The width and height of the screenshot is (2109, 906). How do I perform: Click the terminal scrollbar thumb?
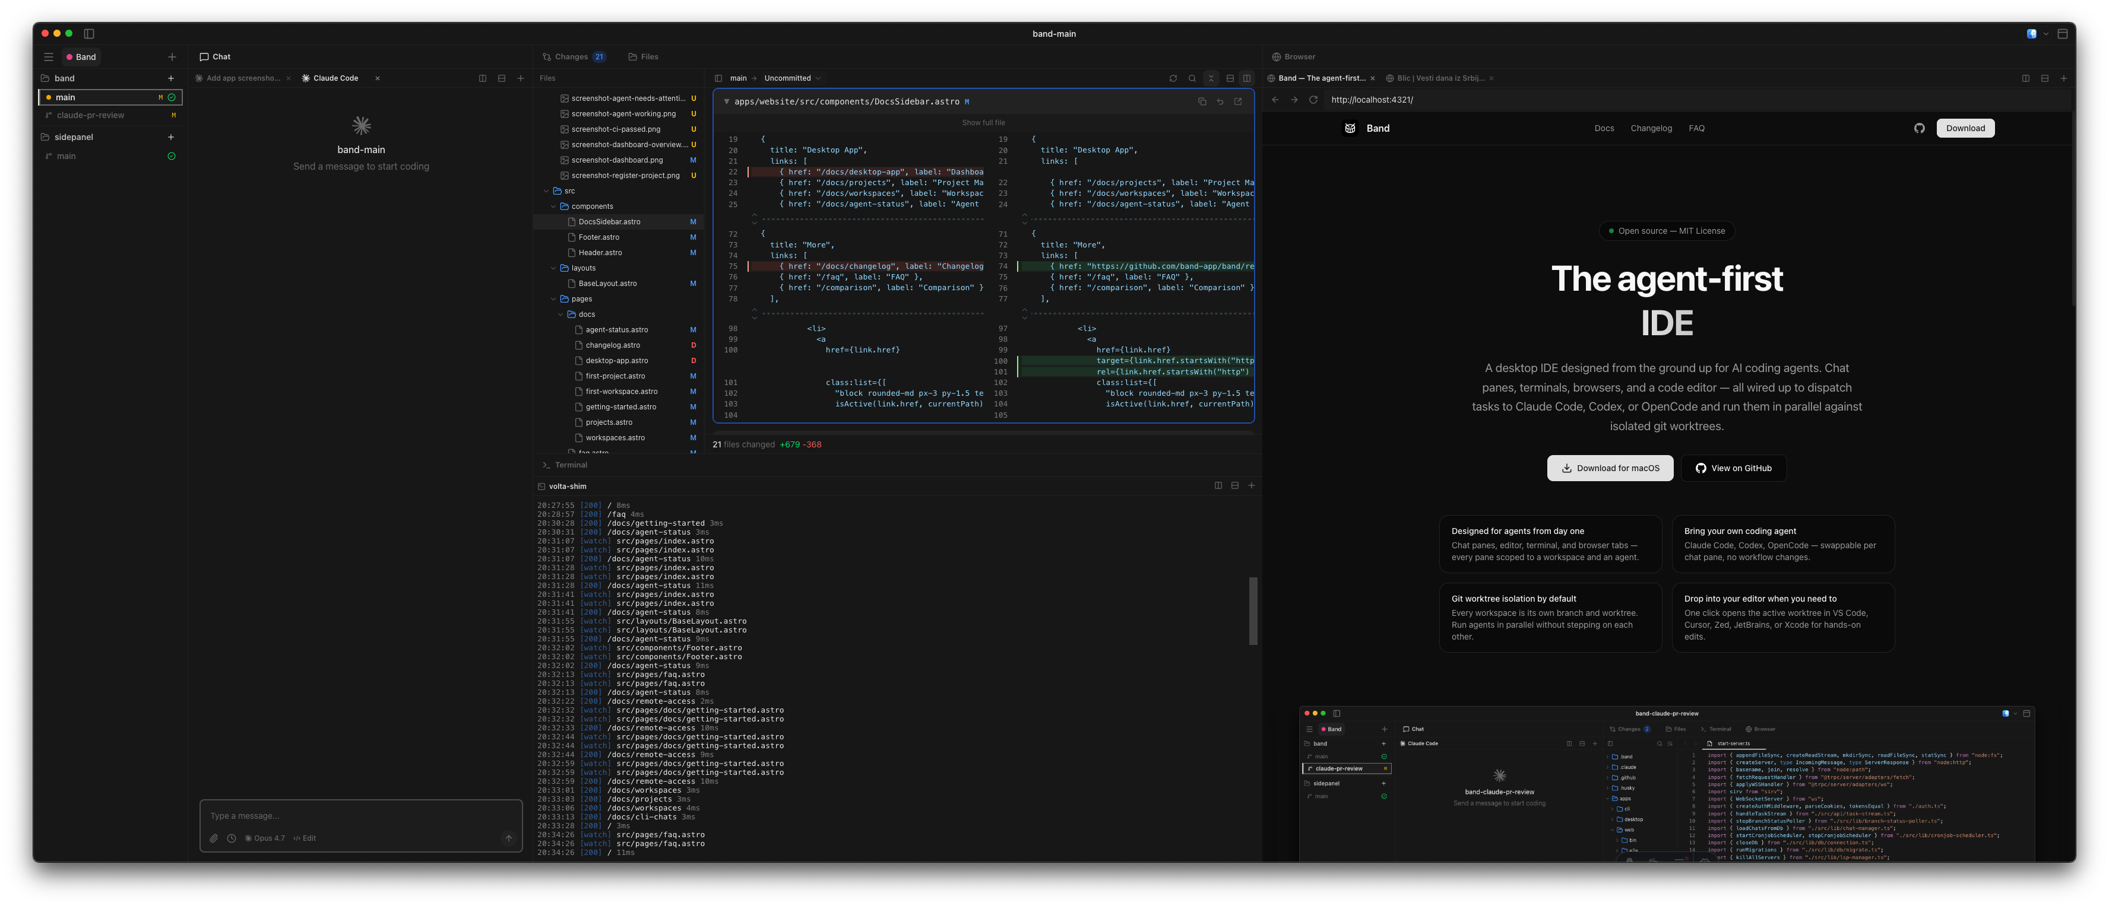pyautogui.click(x=1253, y=611)
